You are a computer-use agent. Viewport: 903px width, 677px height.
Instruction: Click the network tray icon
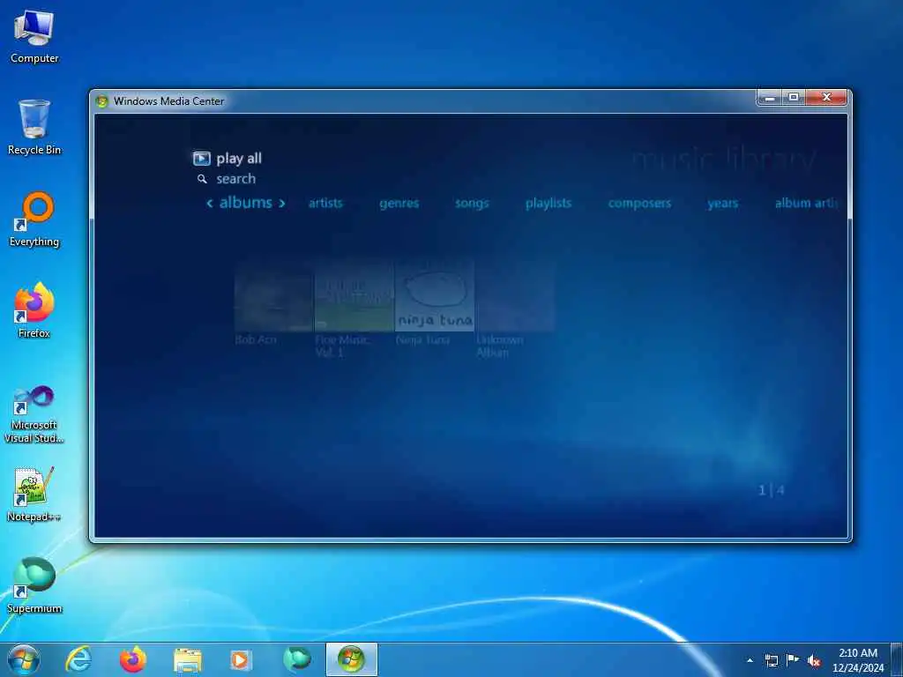coord(772,660)
